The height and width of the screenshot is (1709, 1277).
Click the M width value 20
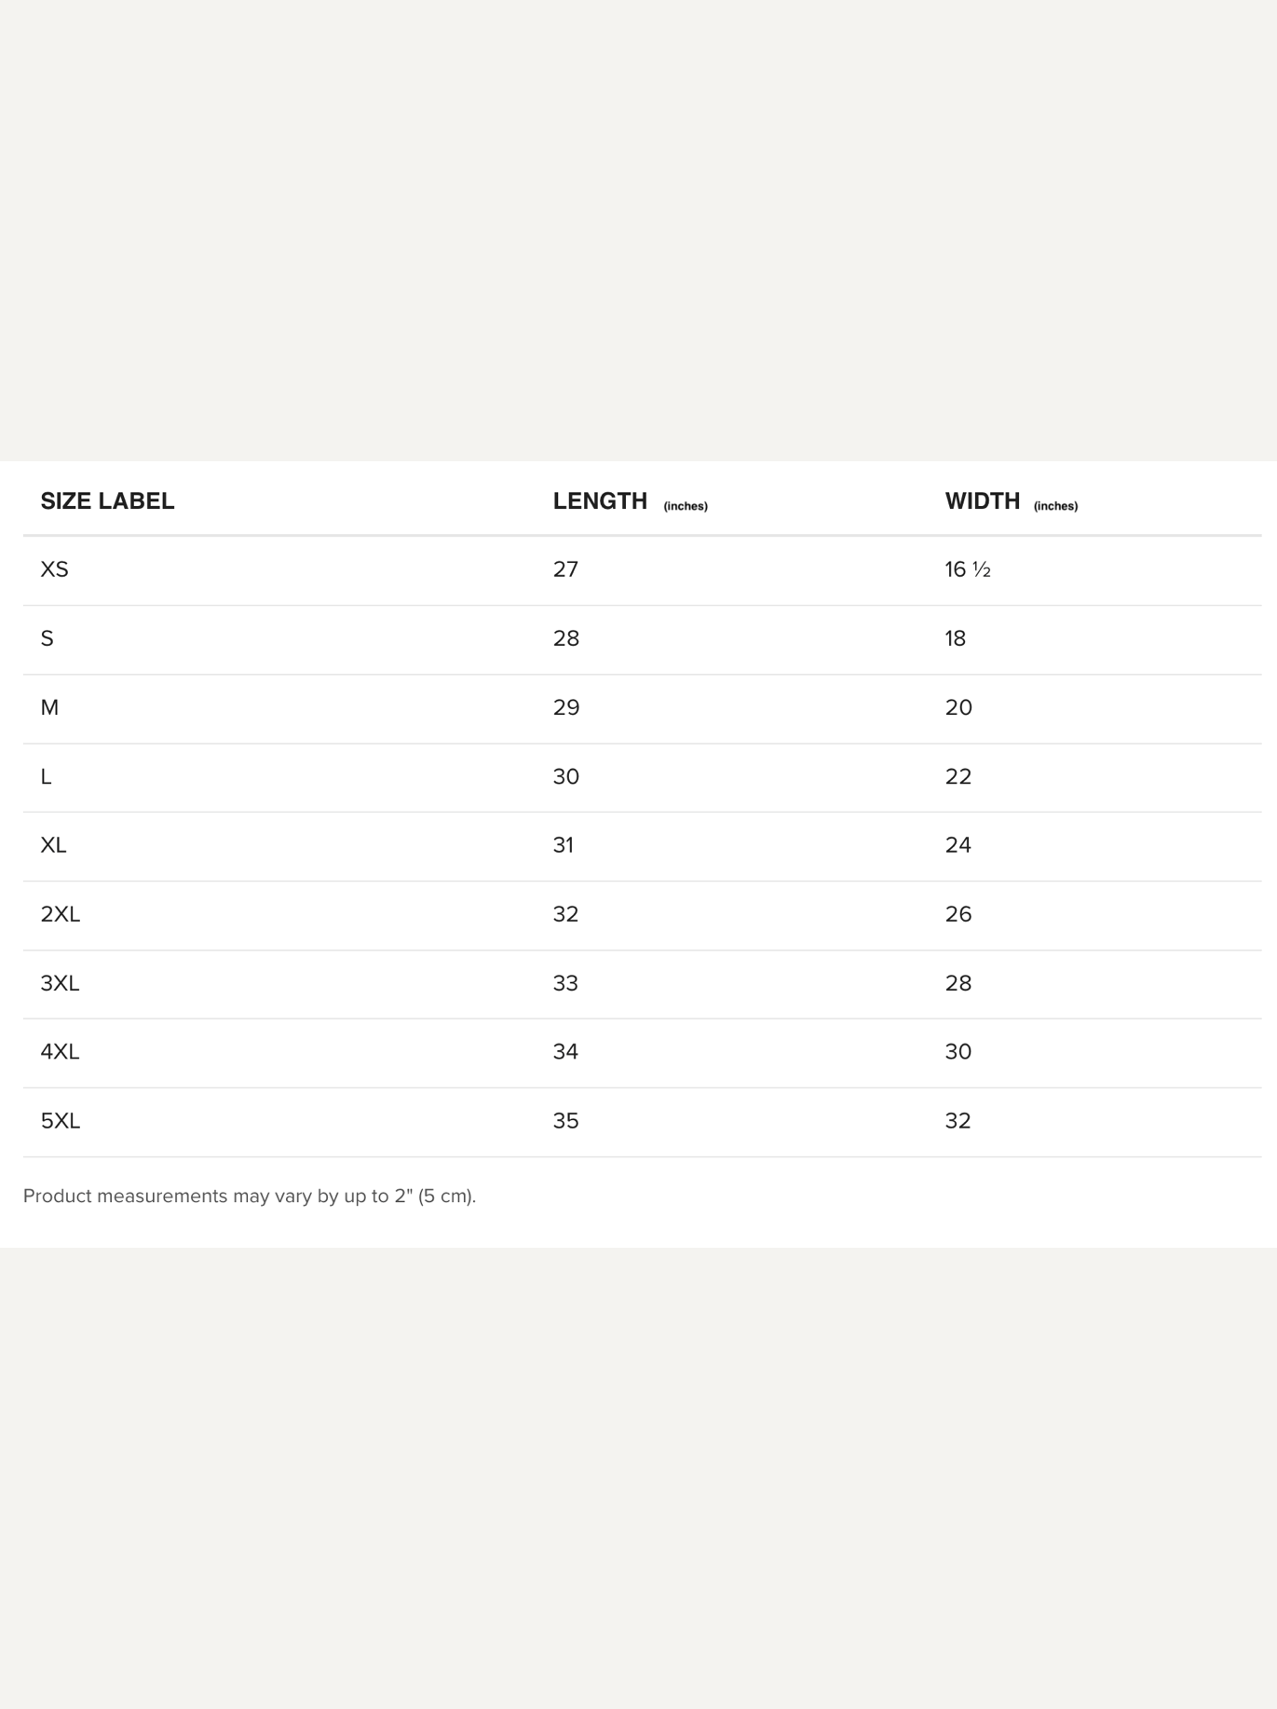click(x=958, y=707)
